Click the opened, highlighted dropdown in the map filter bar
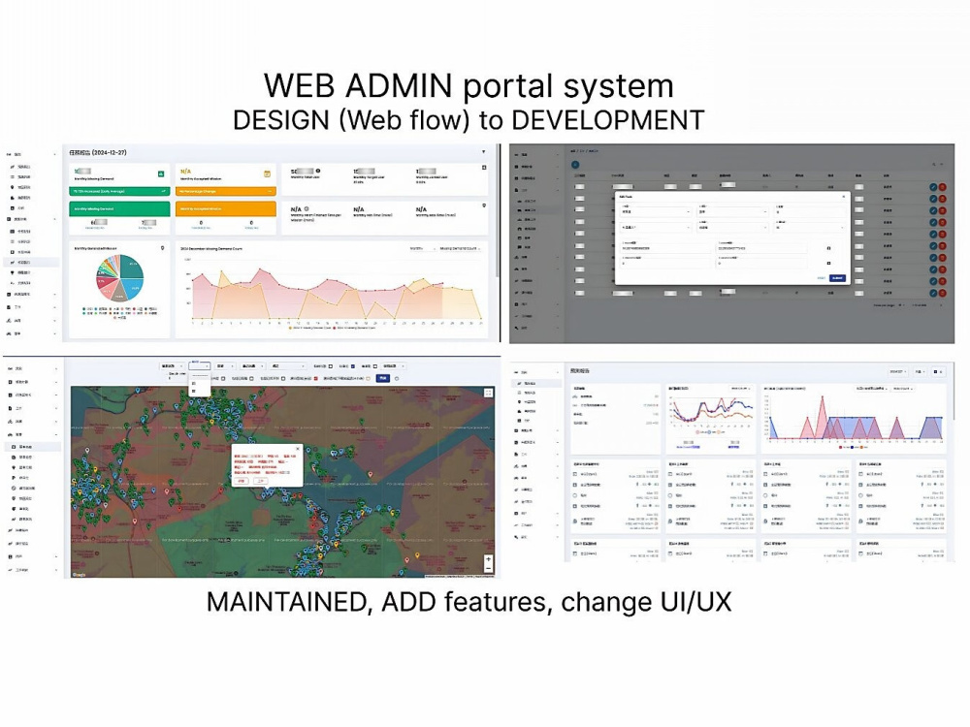This screenshot has width=970, height=727. 199,366
